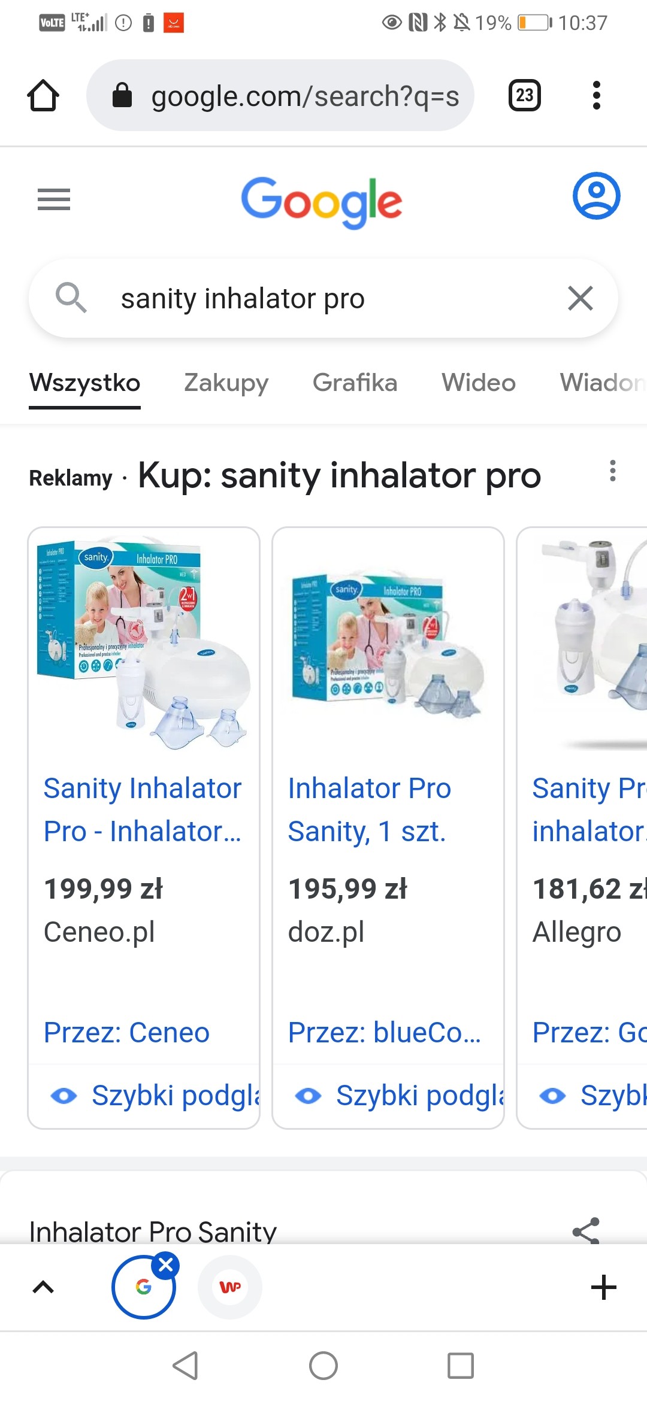647x1401 pixels.
Task: Open the browser three-dot menu
Action: (x=596, y=95)
